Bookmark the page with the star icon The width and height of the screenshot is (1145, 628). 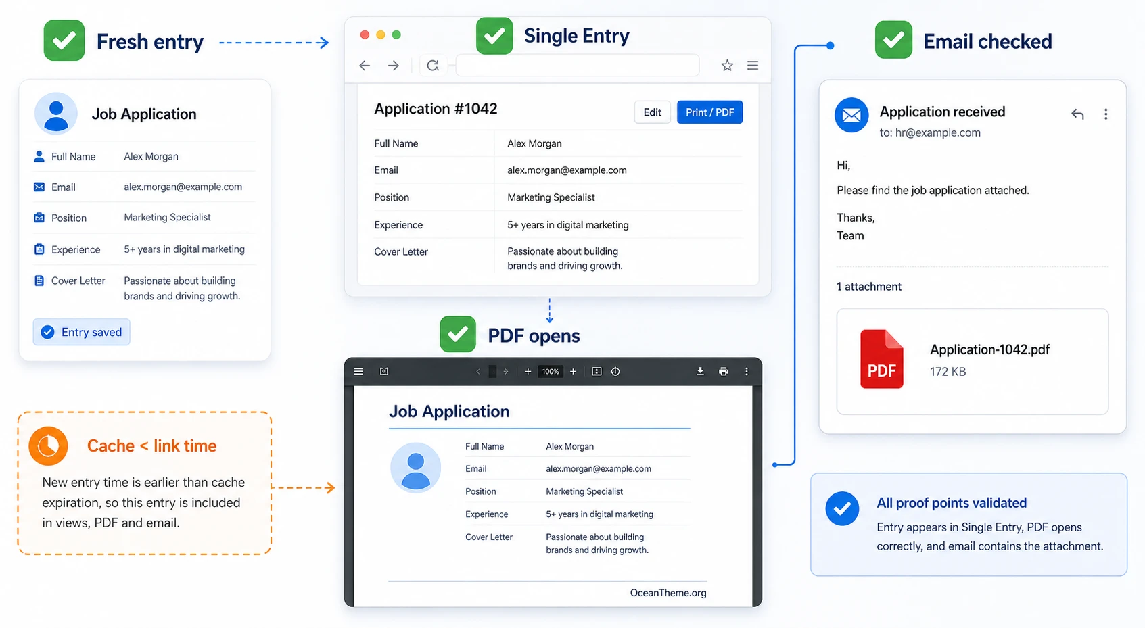(727, 66)
